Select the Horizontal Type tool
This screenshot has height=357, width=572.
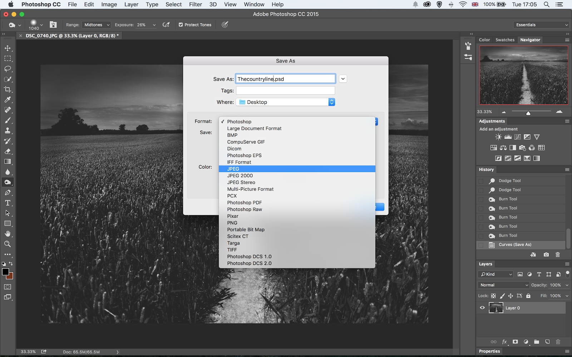[x=8, y=203]
